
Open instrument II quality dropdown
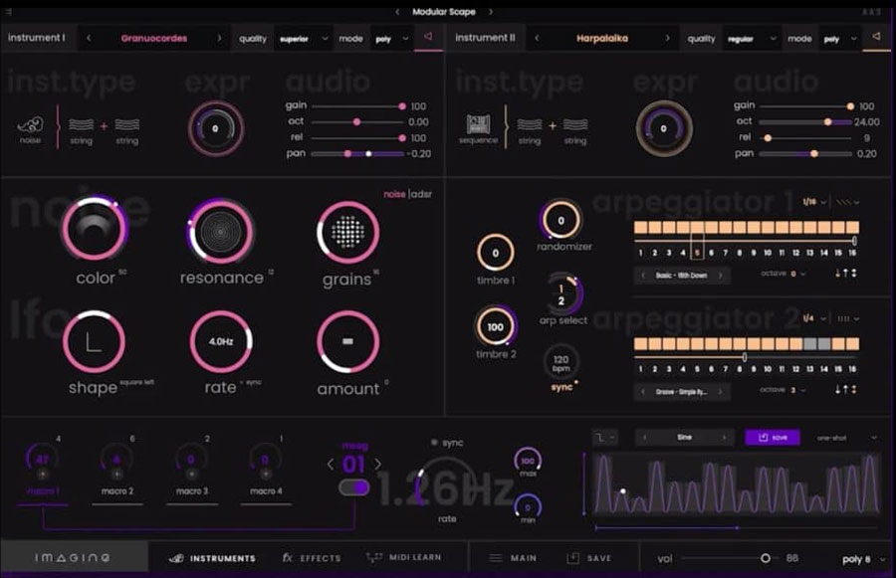(752, 38)
